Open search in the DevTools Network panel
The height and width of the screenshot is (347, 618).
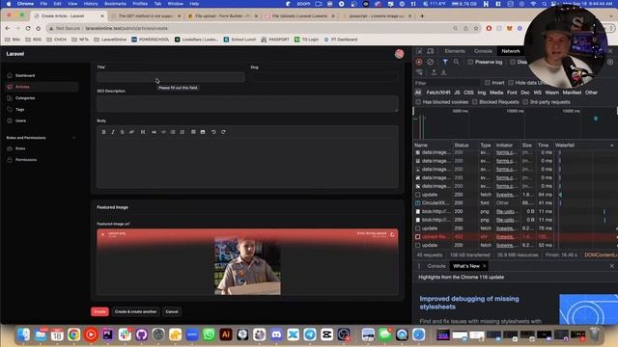pyautogui.click(x=457, y=62)
